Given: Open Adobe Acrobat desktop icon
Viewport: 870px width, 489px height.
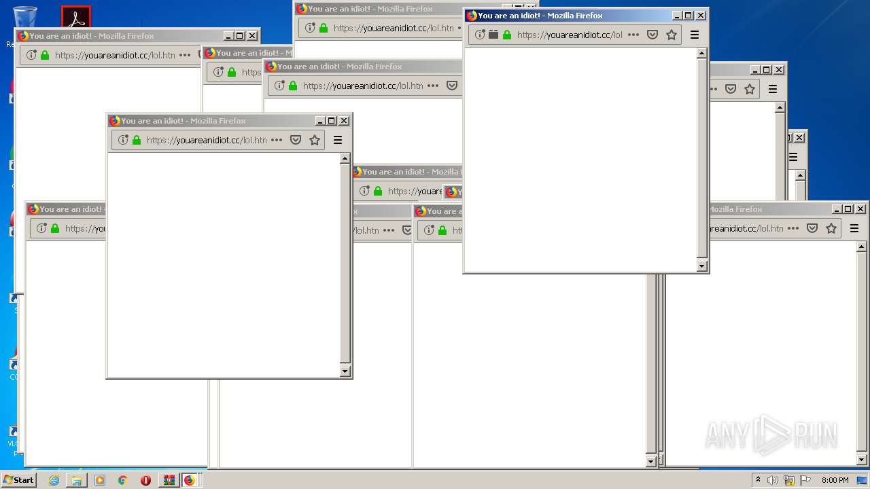Looking at the screenshot, I should pyautogui.click(x=75, y=18).
